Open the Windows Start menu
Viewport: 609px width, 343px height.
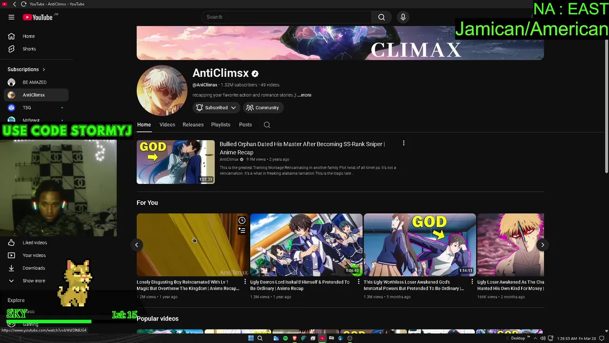251,338
